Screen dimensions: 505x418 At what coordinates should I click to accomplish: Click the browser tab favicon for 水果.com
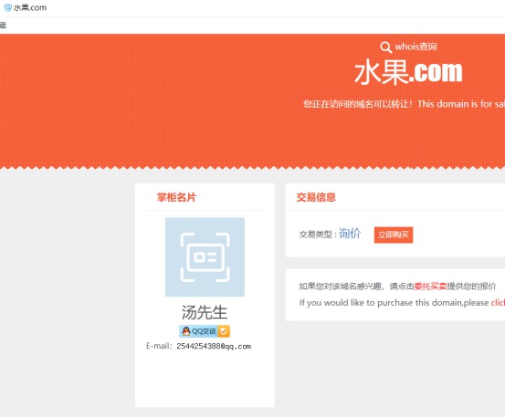tap(7, 7)
